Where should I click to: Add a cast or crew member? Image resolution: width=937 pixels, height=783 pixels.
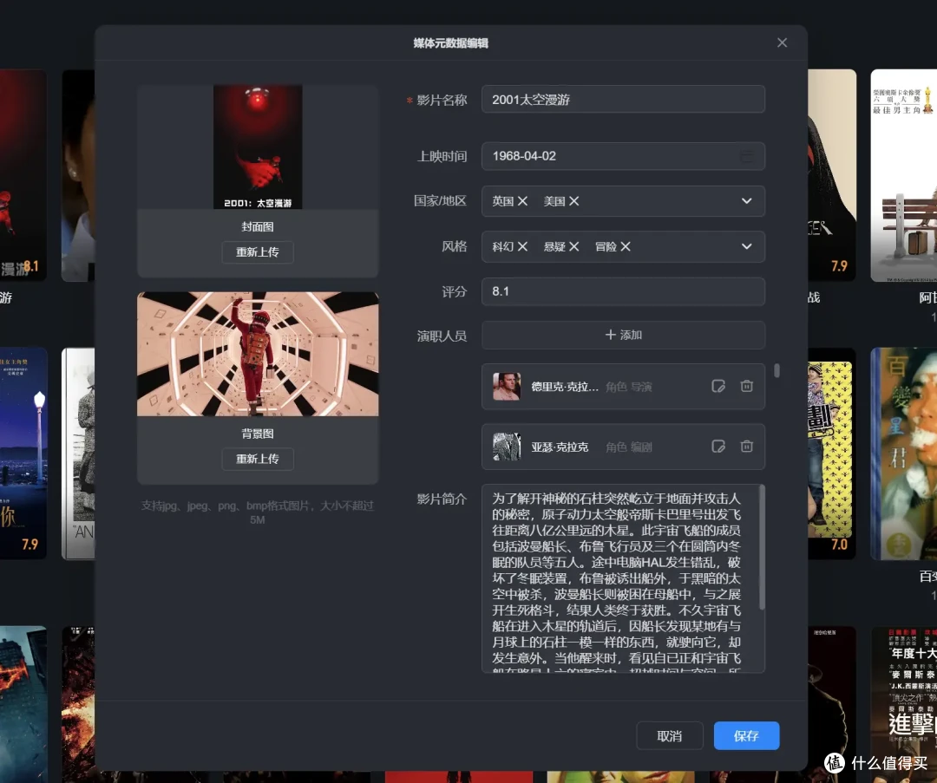coord(623,335)
